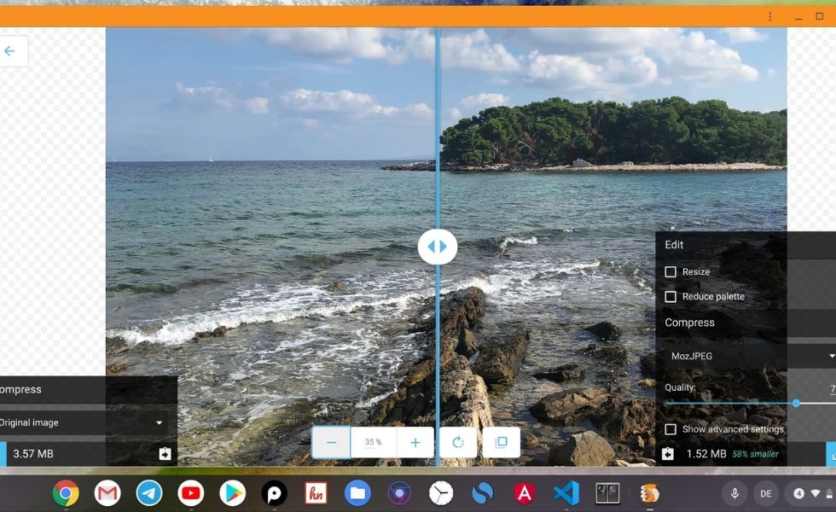836x512 pixels.
Task: Open the clock app on shelf
Action: click(441, 493)
